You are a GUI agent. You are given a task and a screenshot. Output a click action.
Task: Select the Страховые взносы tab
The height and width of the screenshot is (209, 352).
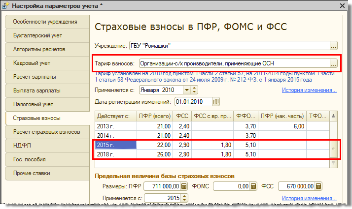click(x=47, y=118)
